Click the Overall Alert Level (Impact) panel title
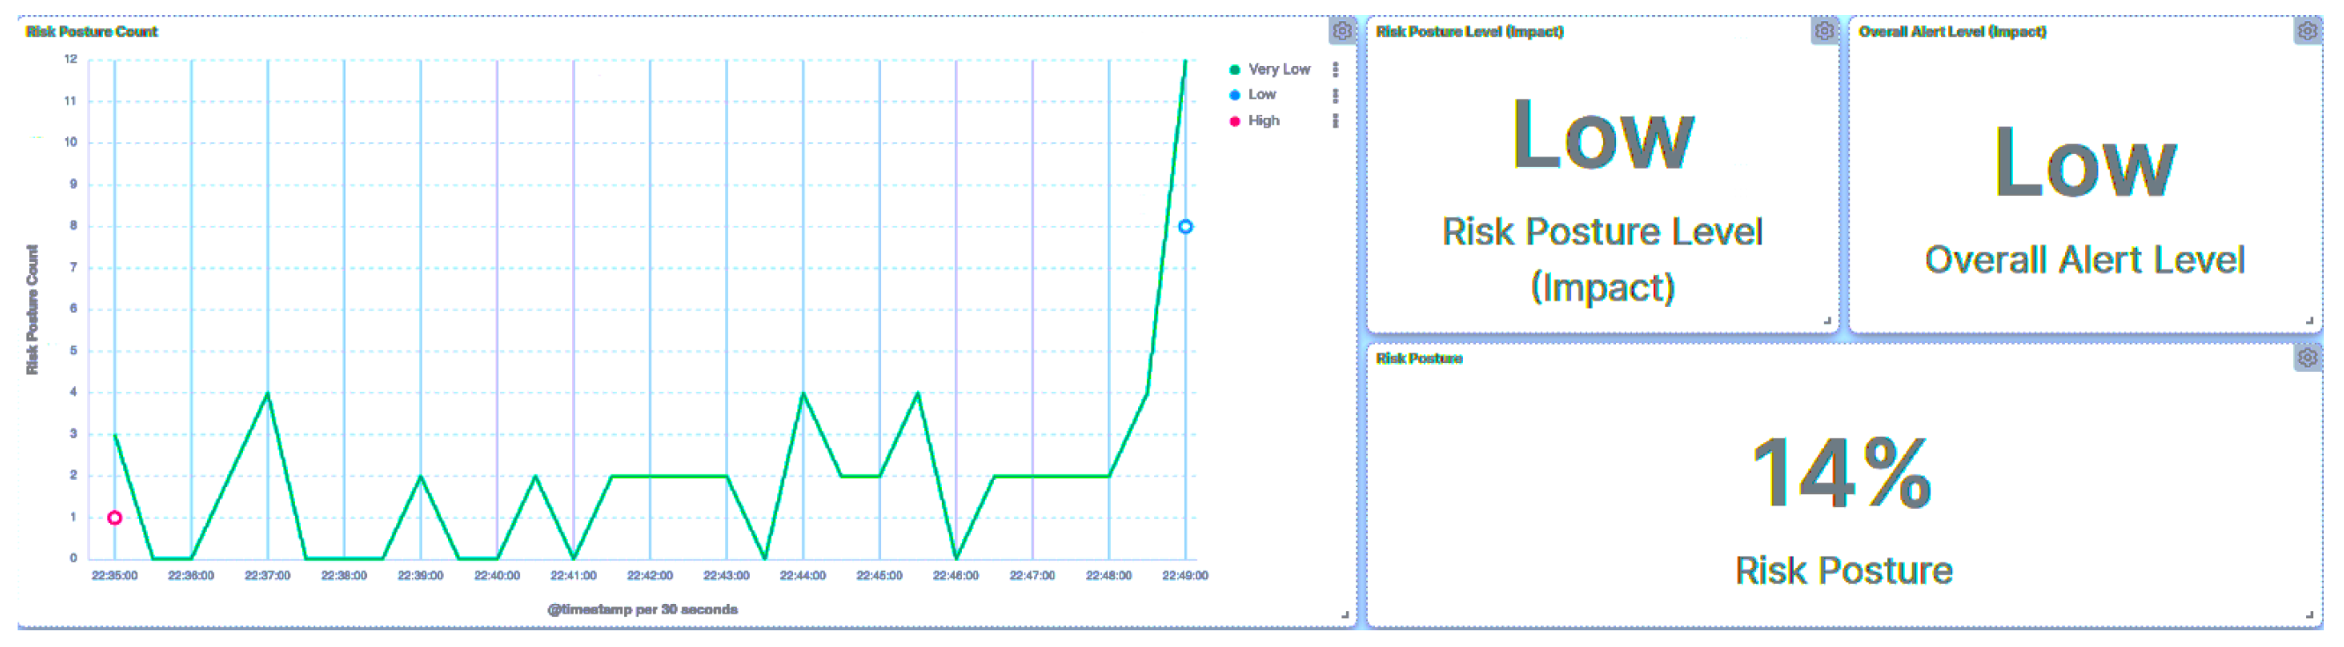Image resolution: width=2344 pixels, height=647 pixels. coord(1951,32)
